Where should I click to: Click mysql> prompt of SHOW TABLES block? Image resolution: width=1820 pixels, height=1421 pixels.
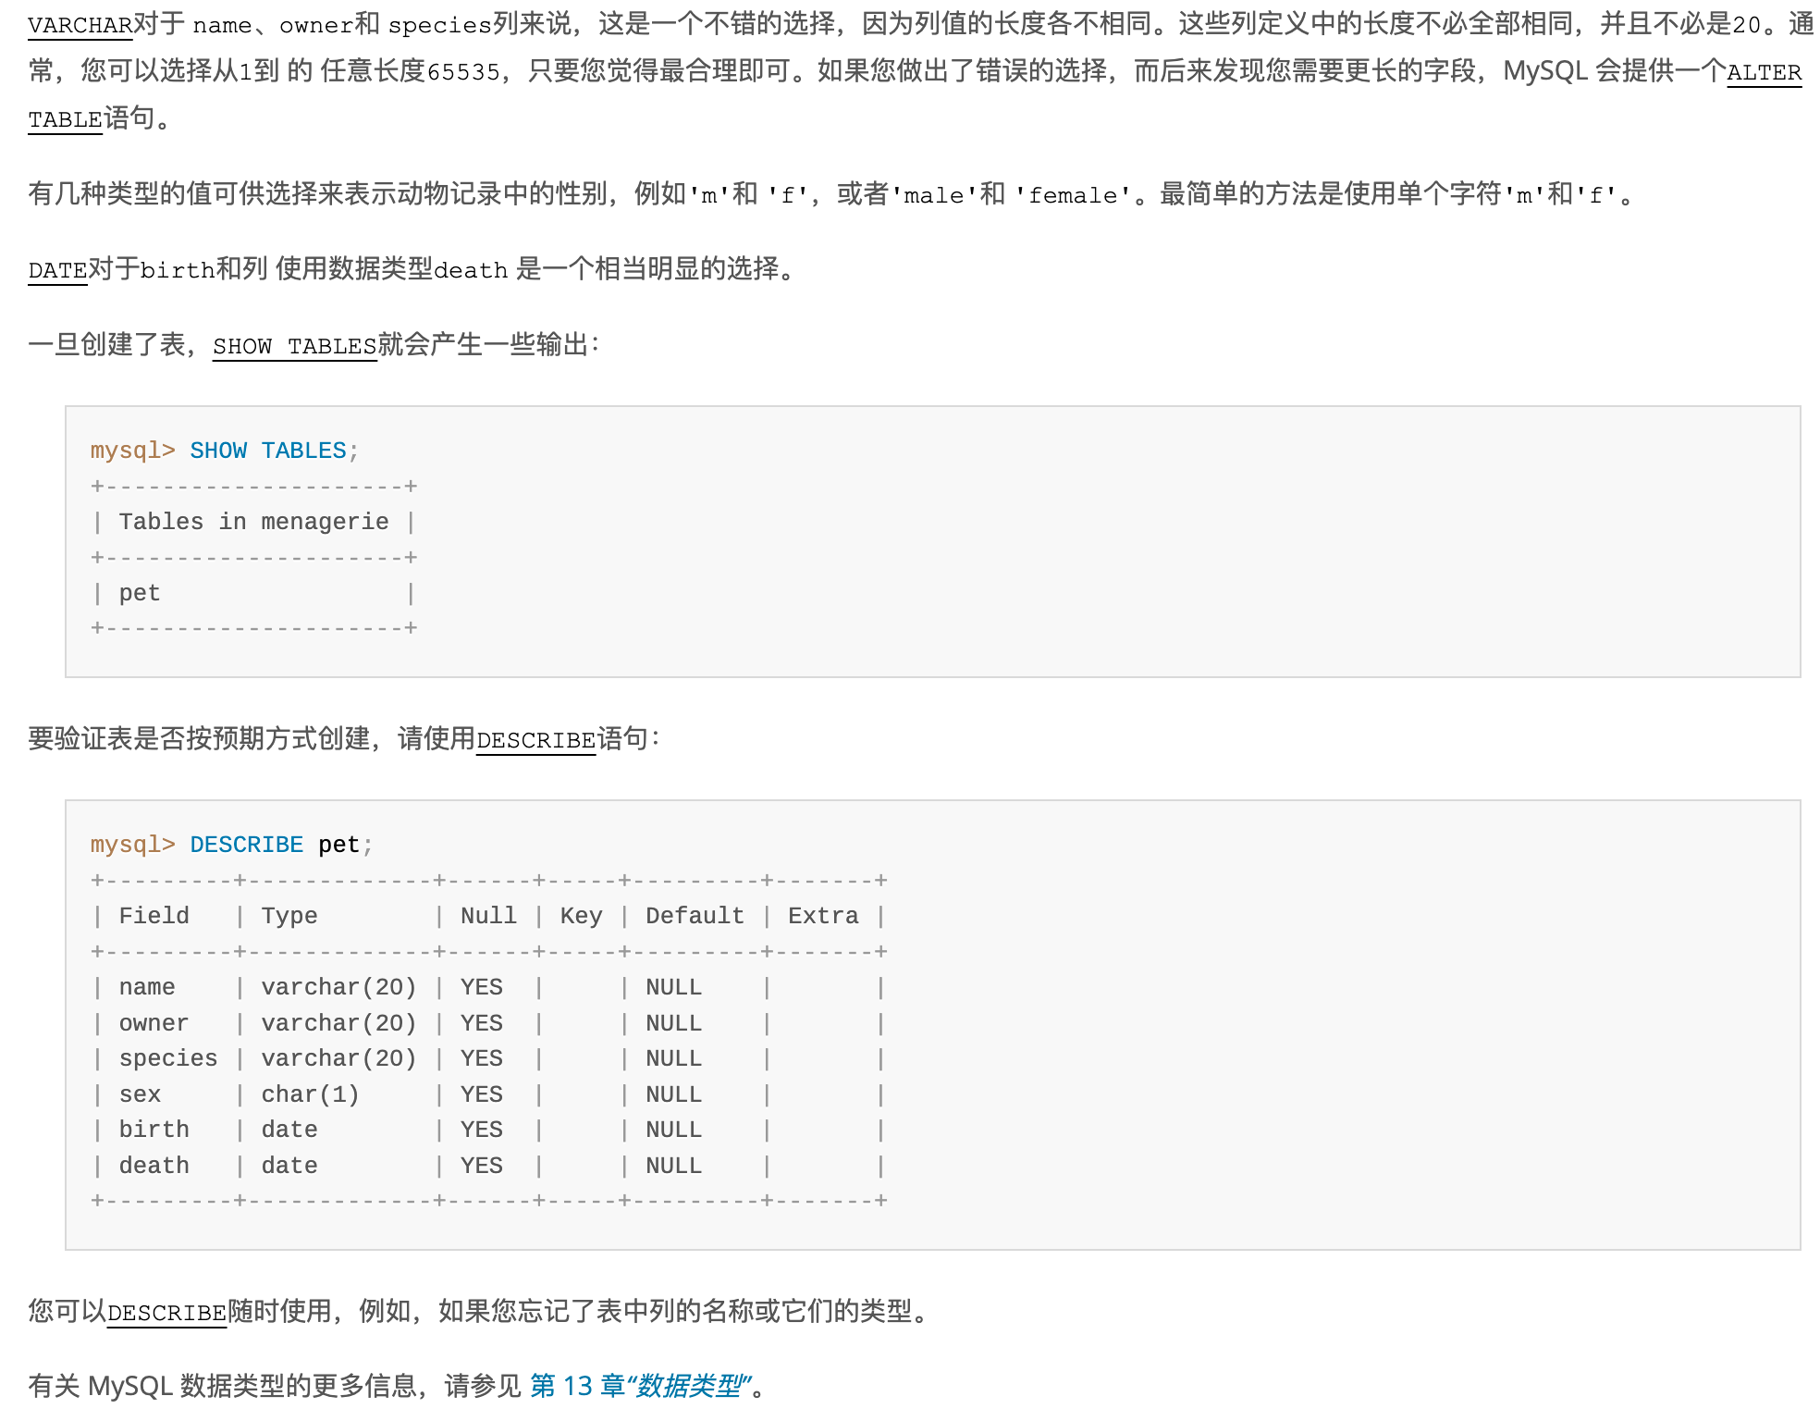pyautogui.click(x=132, y=451)
